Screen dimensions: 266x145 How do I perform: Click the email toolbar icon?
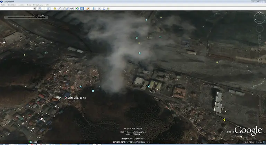click(x=100, y=8)
